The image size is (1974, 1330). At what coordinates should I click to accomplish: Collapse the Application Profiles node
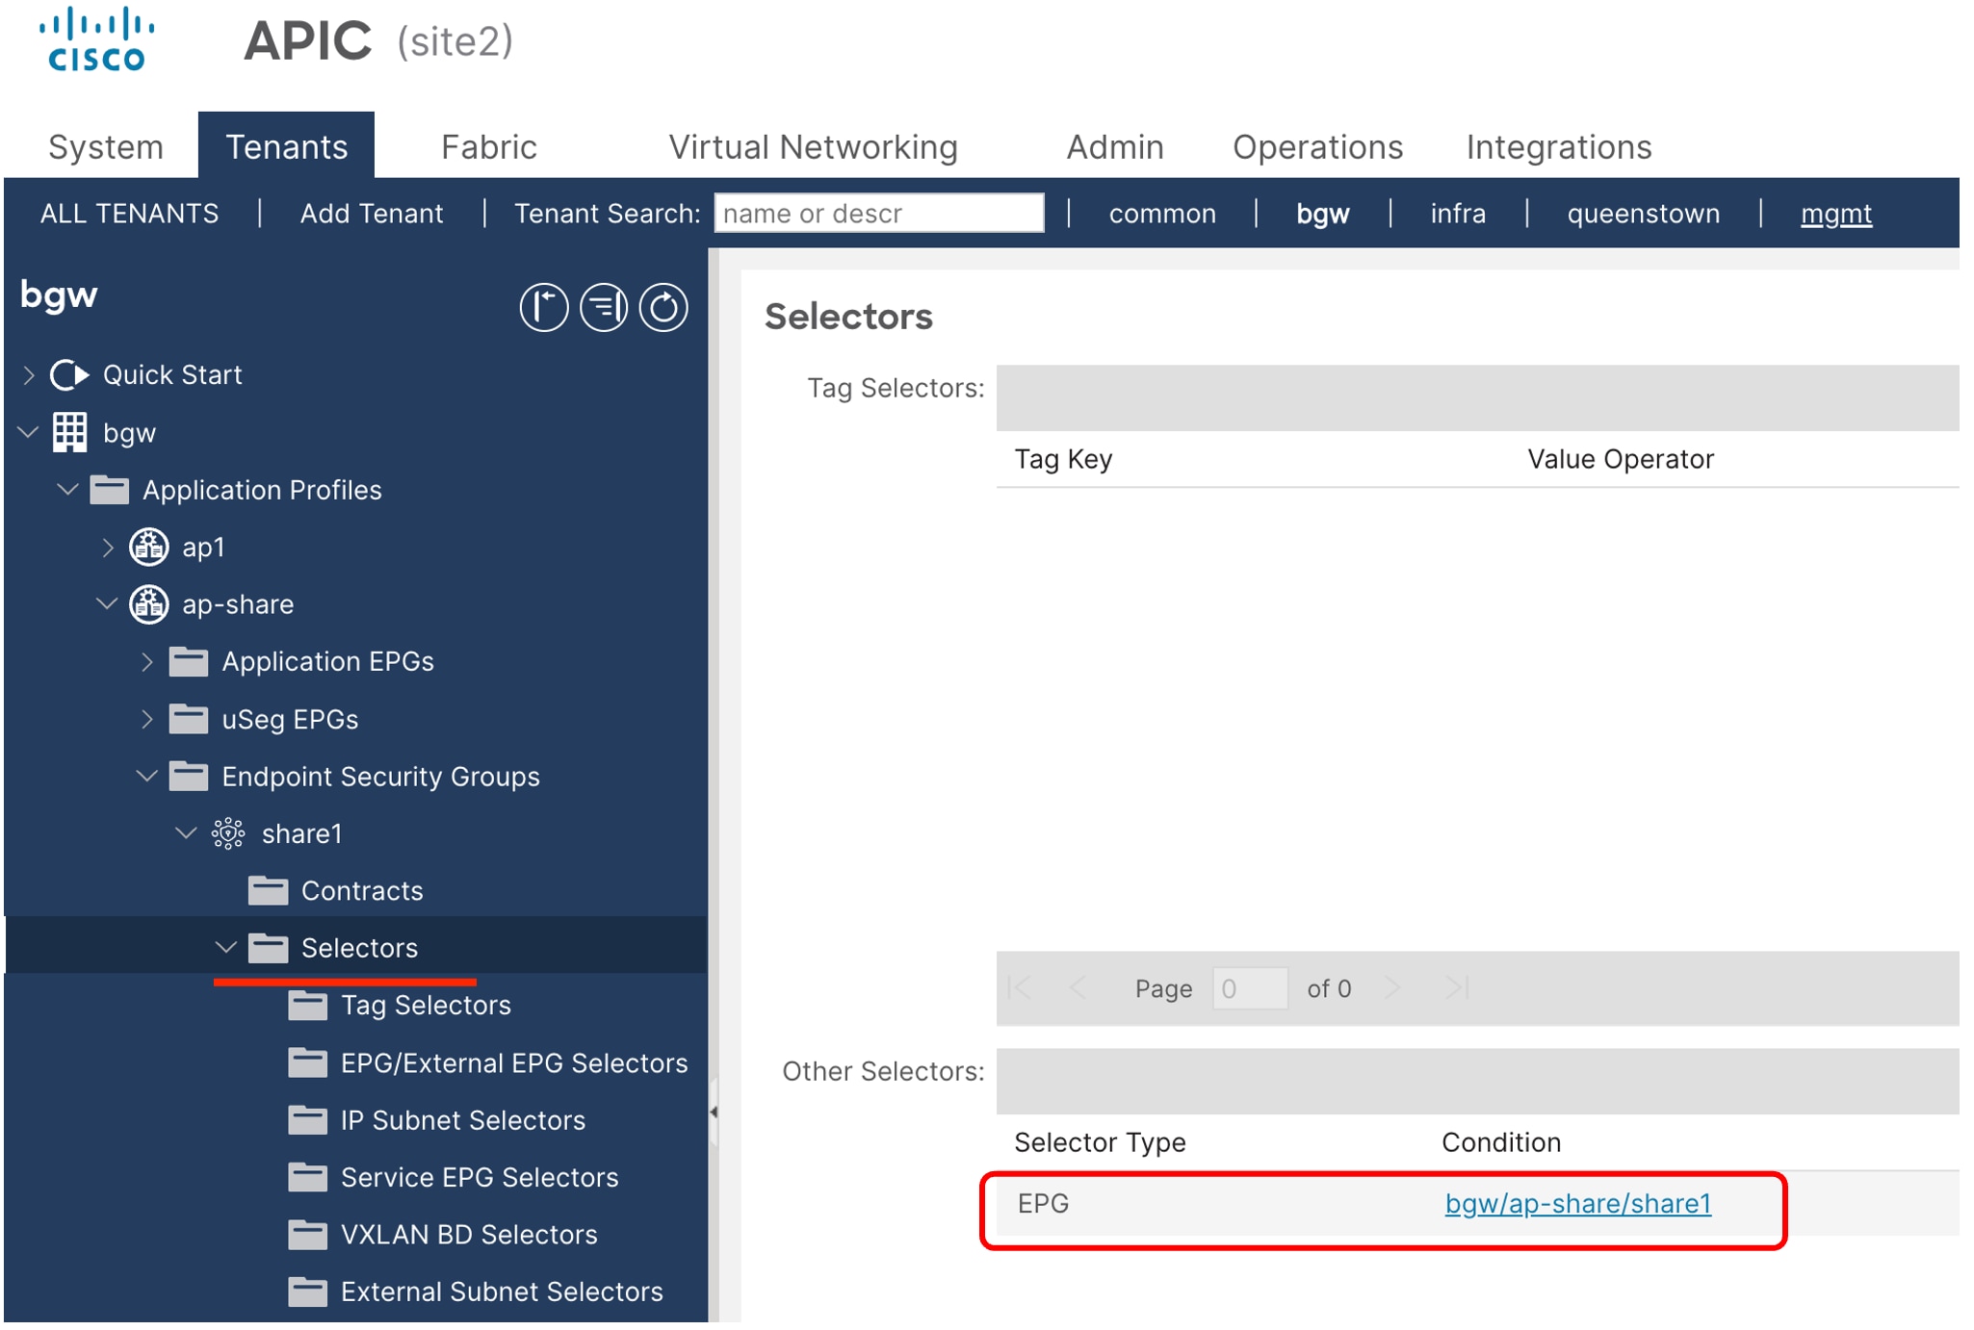[x=67, y=490]
